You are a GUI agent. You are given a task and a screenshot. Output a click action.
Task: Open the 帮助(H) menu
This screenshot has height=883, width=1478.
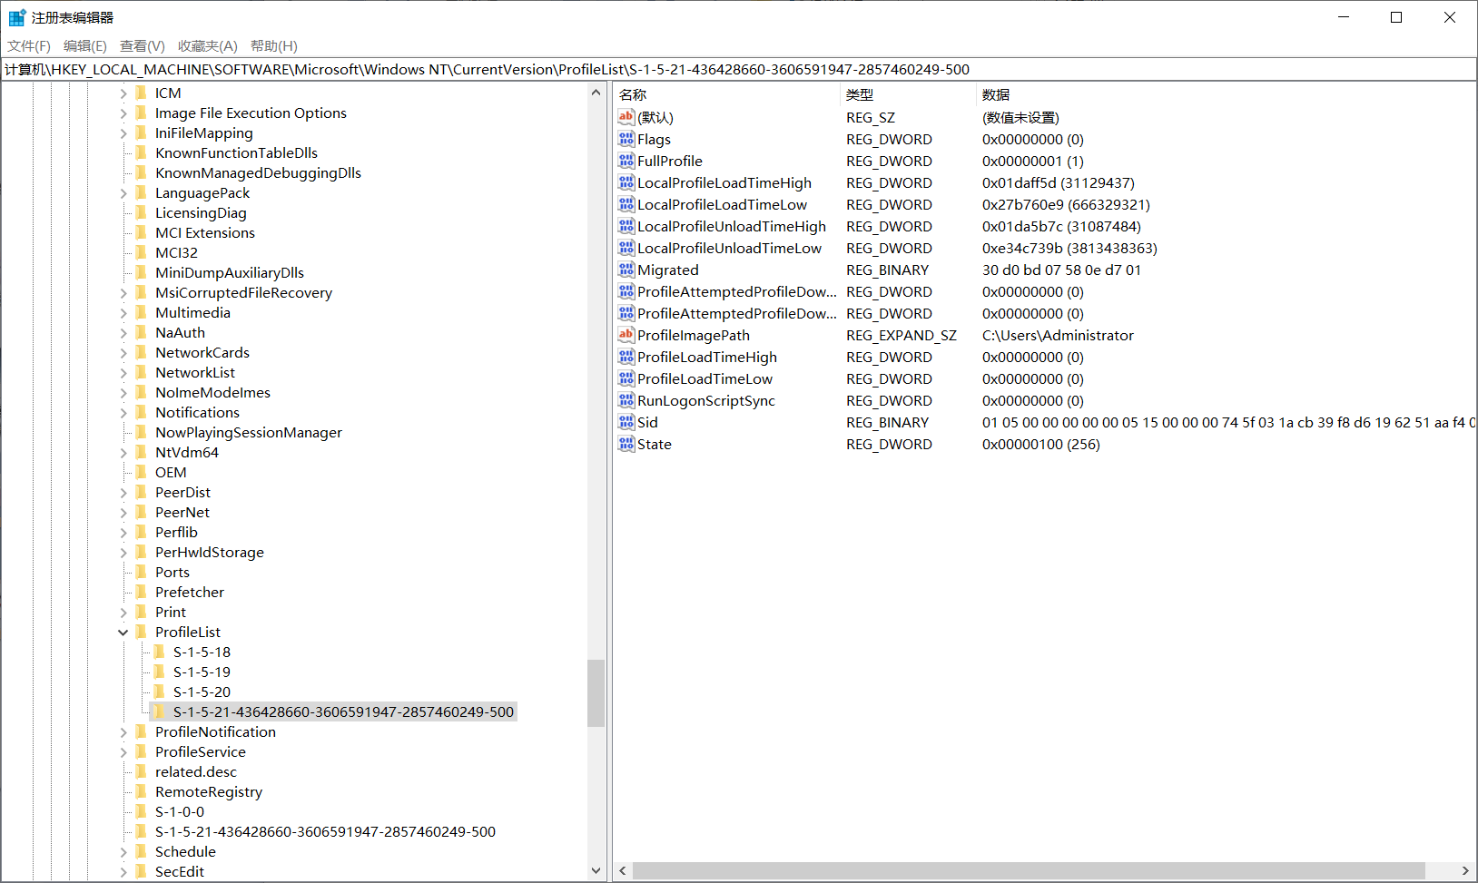pyautogui.click(x=274, y=45)
